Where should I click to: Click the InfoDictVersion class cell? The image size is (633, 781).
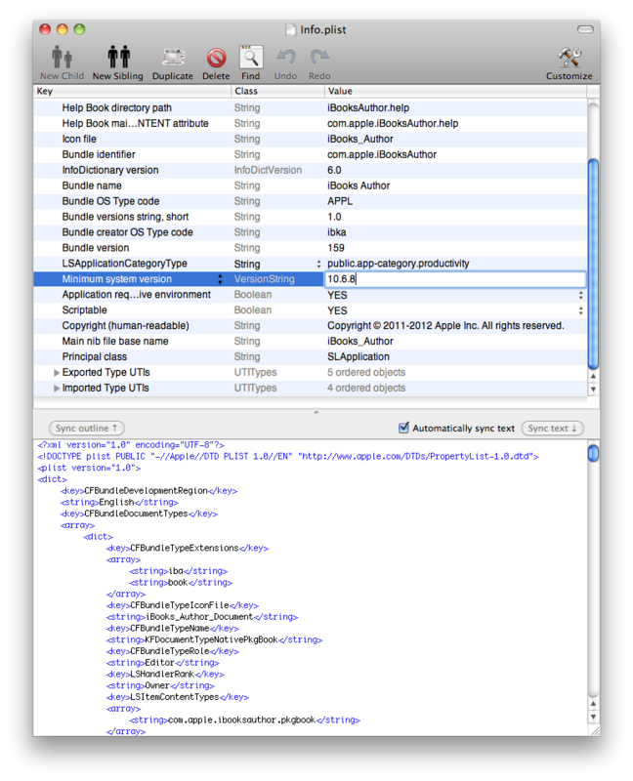pos(269,170)
